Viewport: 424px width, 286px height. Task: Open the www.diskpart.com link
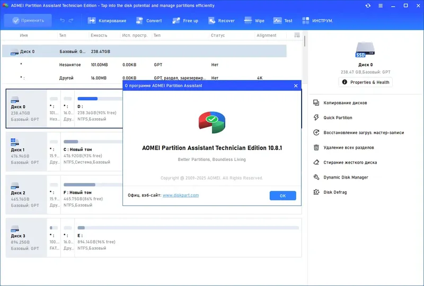(x=181, y=195)
